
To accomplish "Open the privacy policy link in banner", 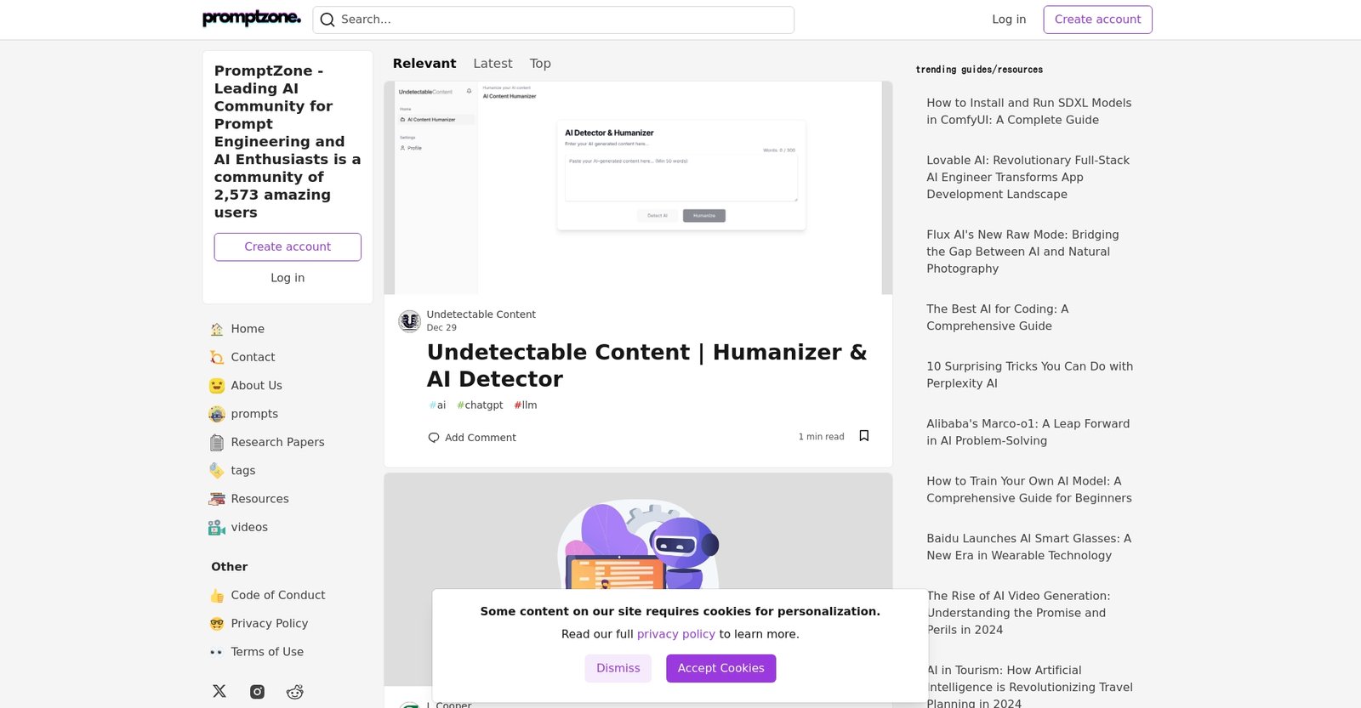I will click(675, 634).
